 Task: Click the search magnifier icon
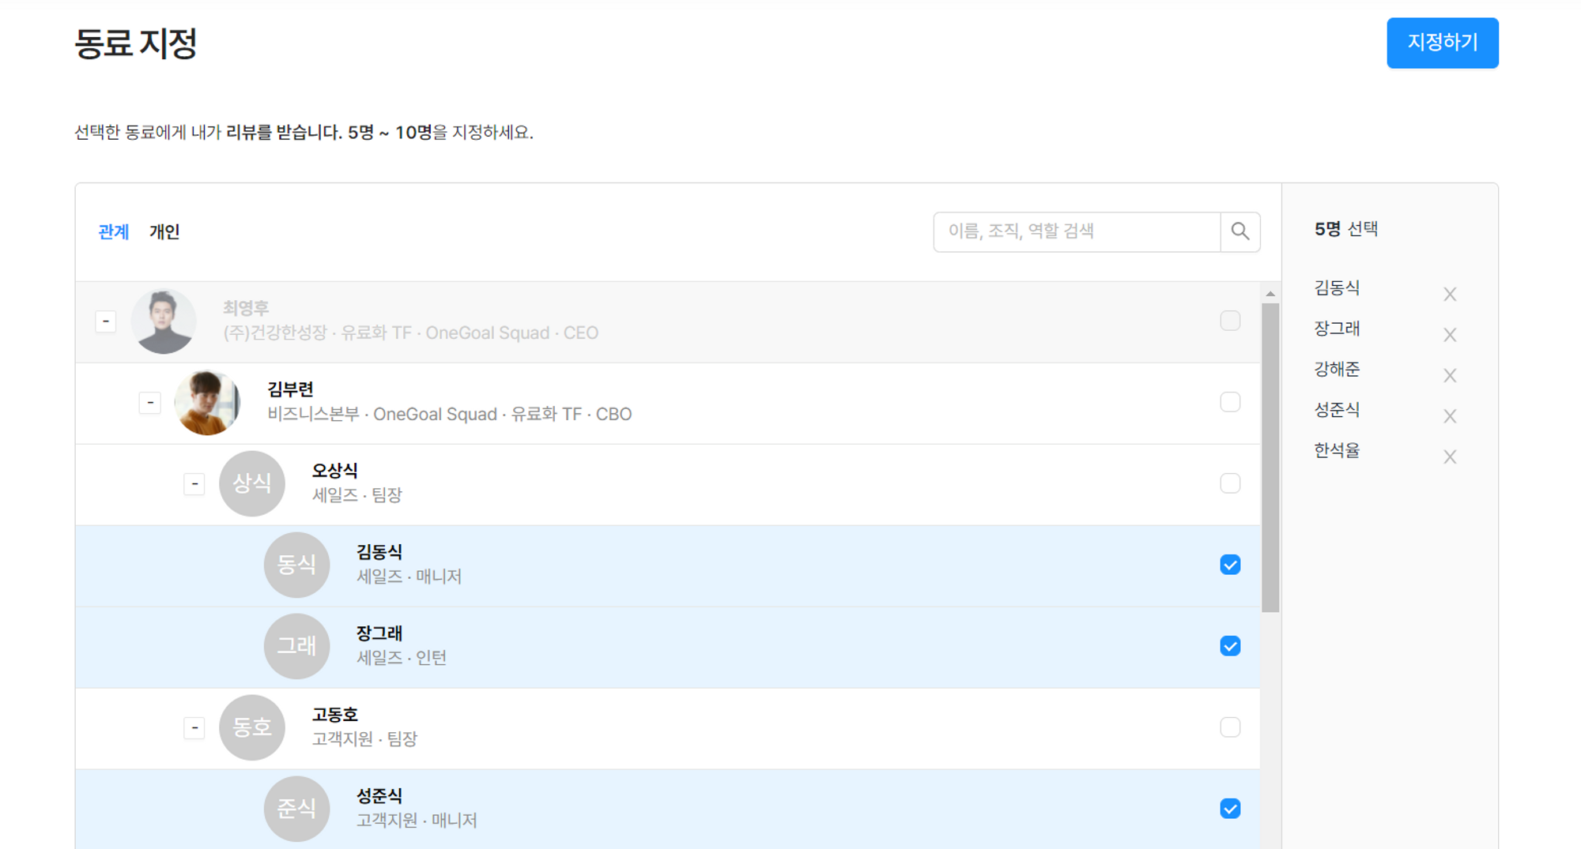click(x=1240, y=231)
